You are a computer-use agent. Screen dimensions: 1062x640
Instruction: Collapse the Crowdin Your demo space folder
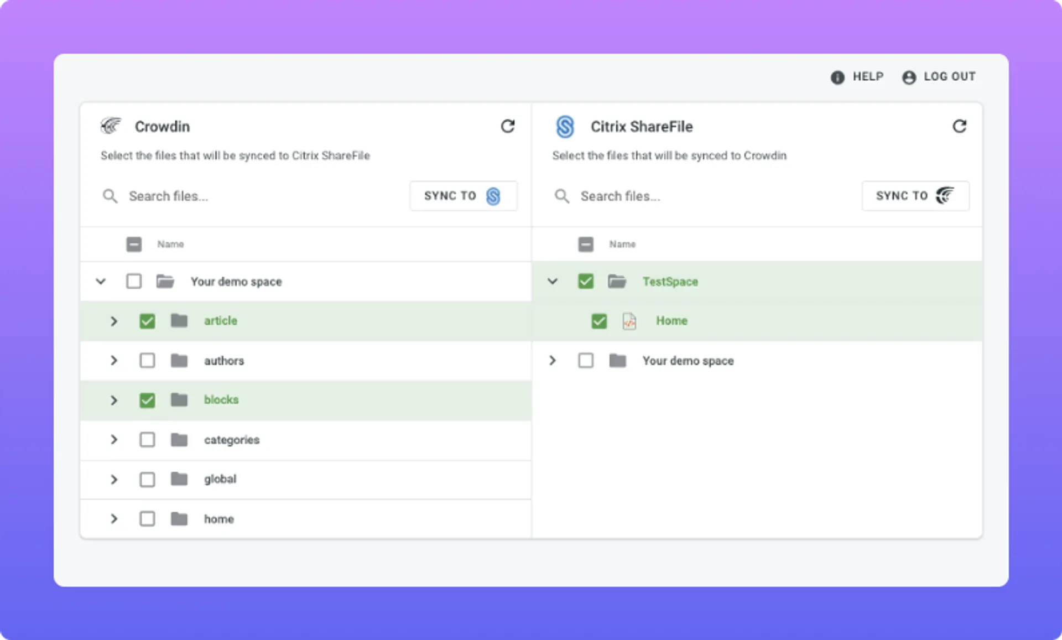101,282
